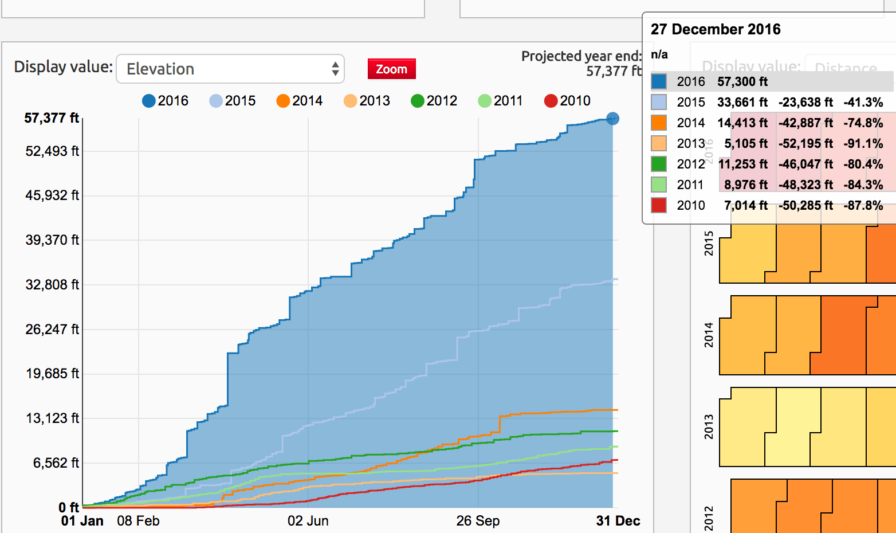Click the 2012 green legend circle
This screenshot has height=533, width=896.
click(x=418, y=101)
